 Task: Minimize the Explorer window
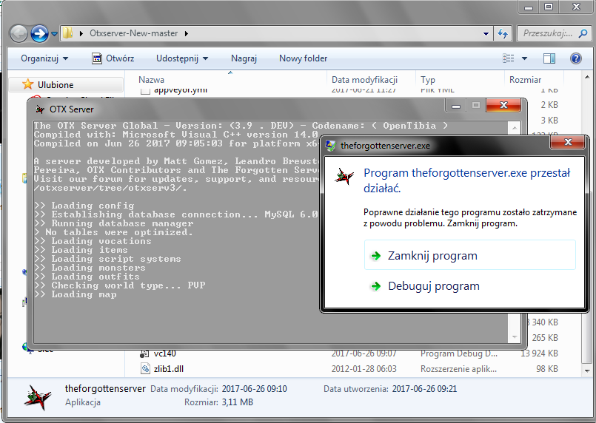point(529,7)
